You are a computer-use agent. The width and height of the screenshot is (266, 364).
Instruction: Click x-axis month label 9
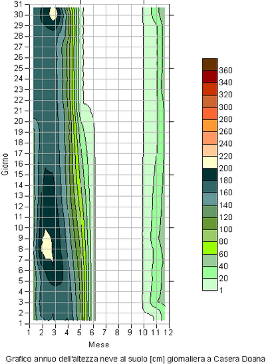130,333
